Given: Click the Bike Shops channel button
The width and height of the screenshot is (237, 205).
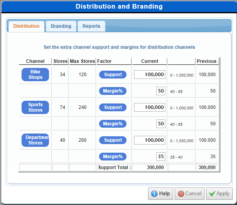Looking at the screenshot, I should (35, 75).
